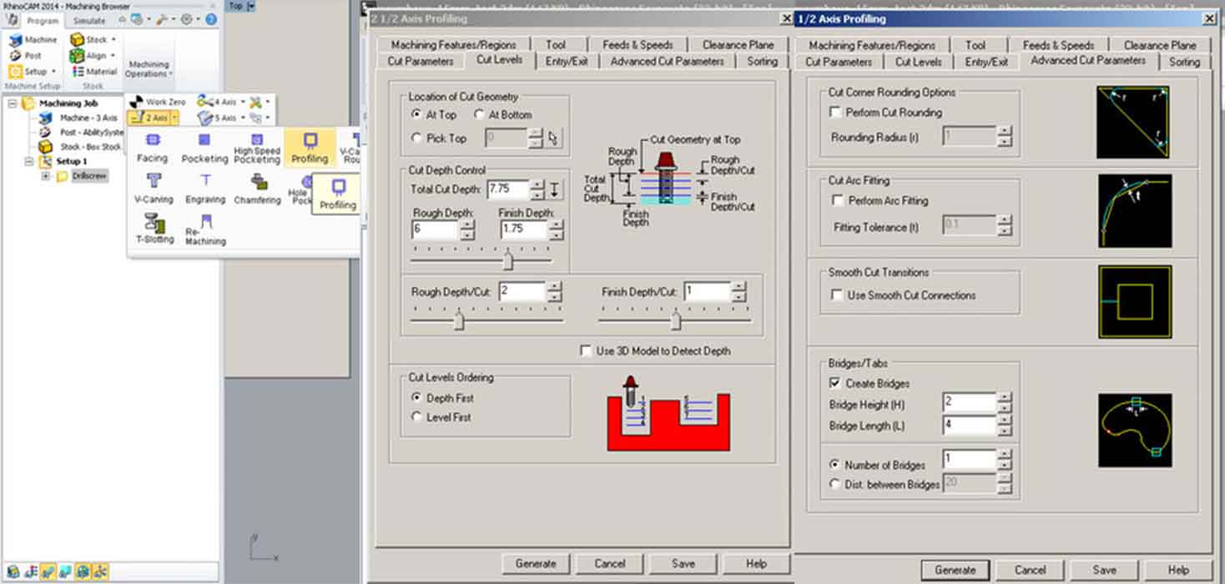Image resolution: width=1225 pixels, height=584 pixels.
Task: Select the Pick Top radio button
Action: point(417,138)
